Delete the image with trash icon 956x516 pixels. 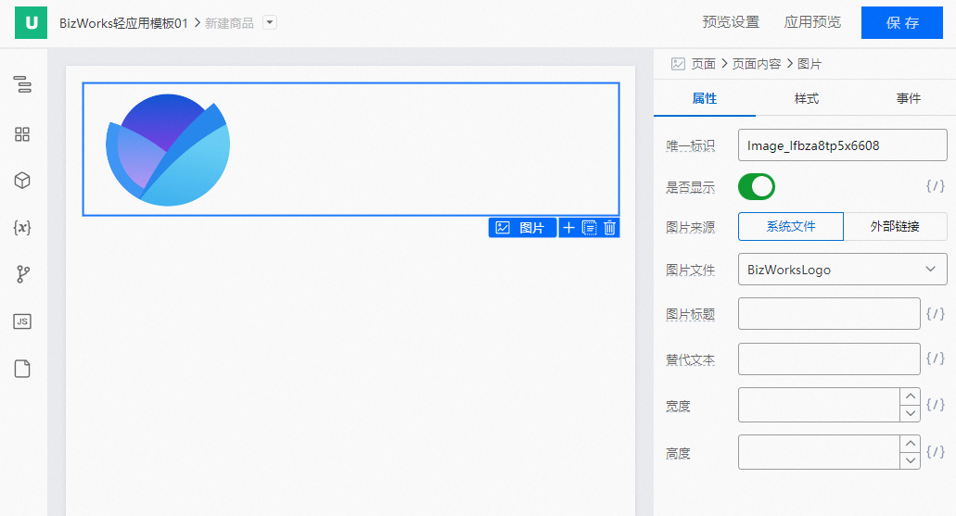click(x=610, y=228)
